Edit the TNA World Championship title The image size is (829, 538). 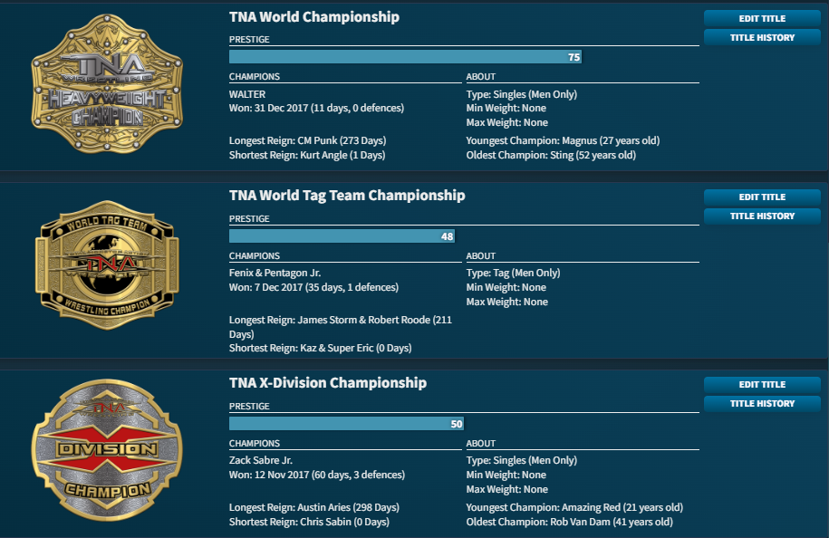[x=762, y=18]
